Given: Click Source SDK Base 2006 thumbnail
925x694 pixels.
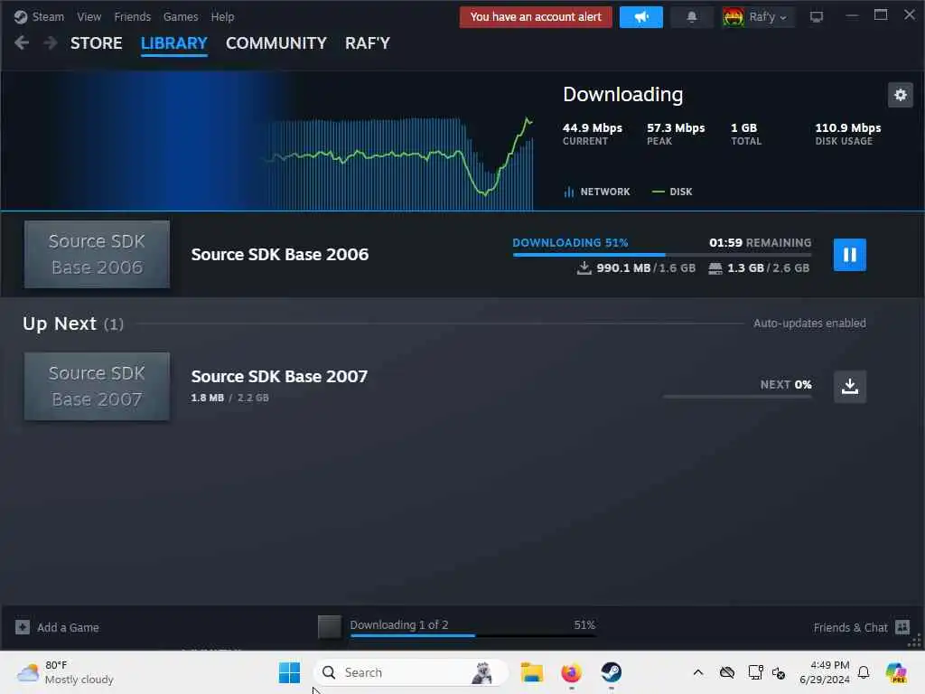Looking at the screenshot, I should [97, 254].
